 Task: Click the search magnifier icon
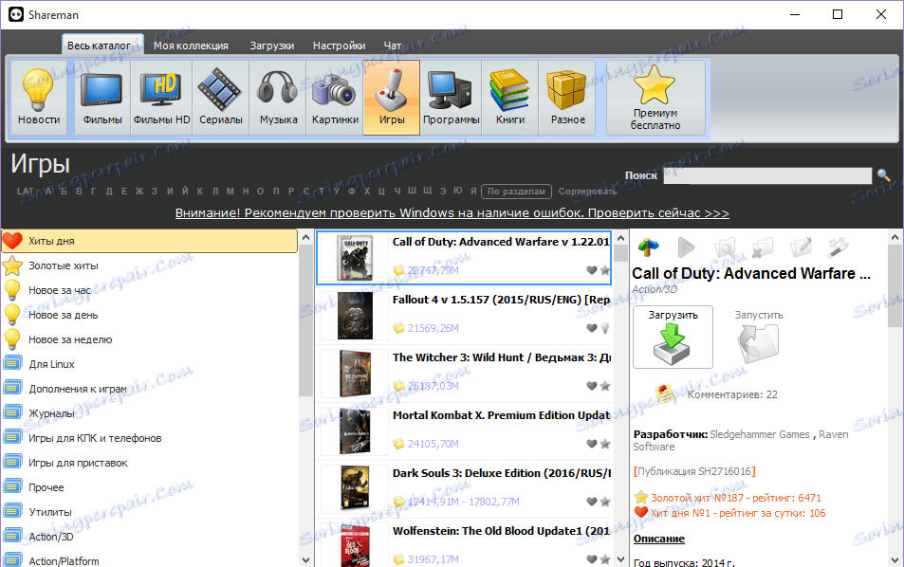(x=883, y=175)
